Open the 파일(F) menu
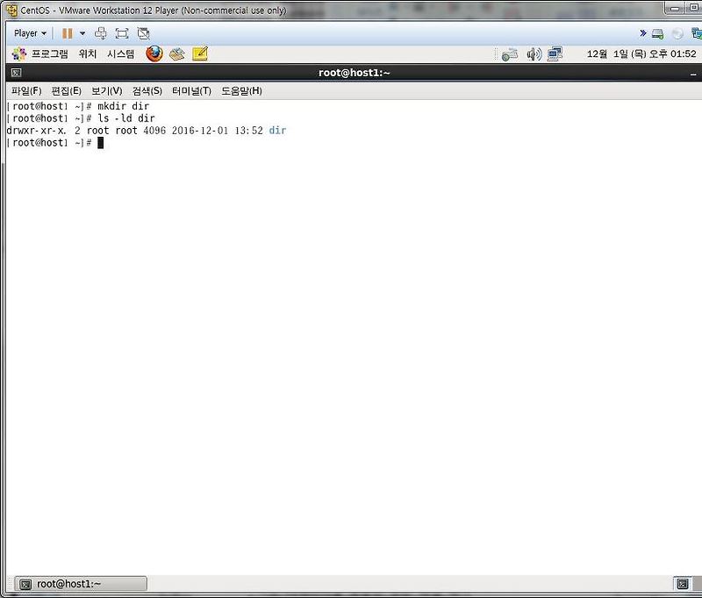 tap(26, 91)
